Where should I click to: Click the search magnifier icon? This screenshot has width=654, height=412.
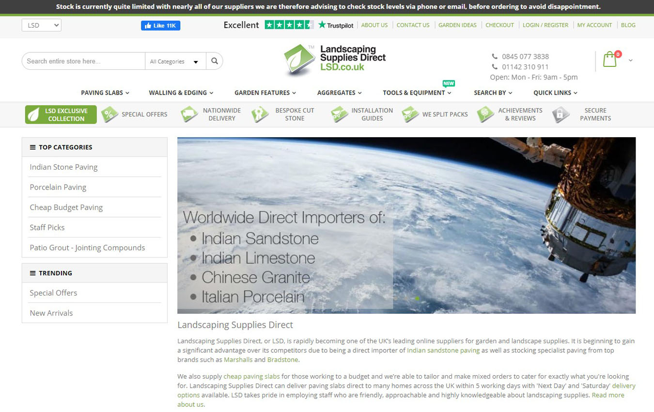(x=215, y=61)
